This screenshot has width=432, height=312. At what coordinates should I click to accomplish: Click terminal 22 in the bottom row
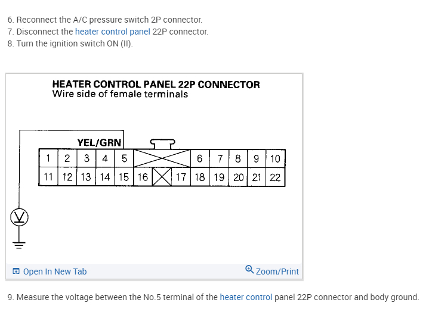point(275,177)
